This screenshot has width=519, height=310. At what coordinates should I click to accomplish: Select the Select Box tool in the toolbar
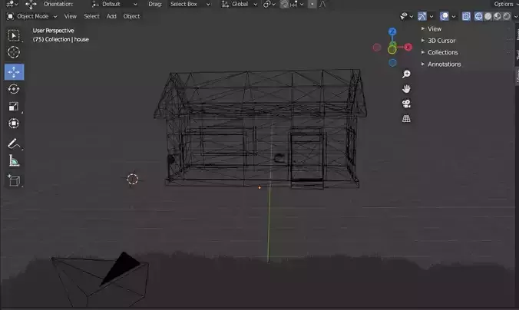(x=14, y=35)
